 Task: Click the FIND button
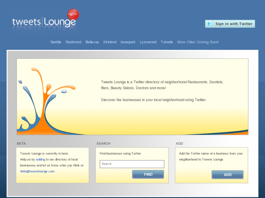[x=148, y=174]
